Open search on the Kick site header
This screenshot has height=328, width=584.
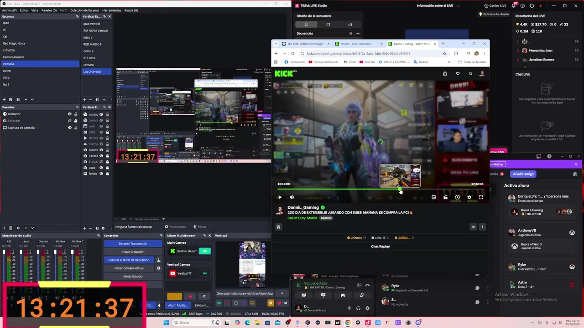tap(470, 73)
